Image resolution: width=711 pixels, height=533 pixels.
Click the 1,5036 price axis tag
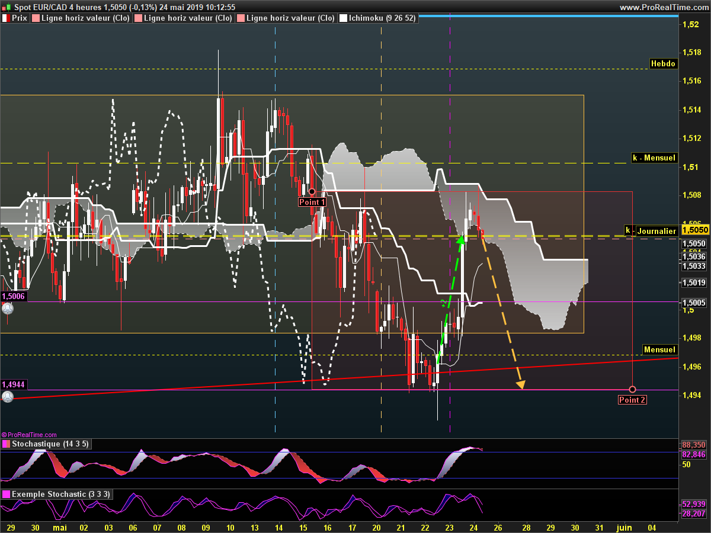click(x=693, y=256)
